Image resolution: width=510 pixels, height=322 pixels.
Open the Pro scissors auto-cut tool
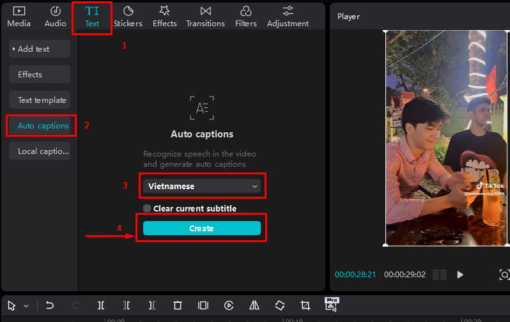[x=332, y=304]
